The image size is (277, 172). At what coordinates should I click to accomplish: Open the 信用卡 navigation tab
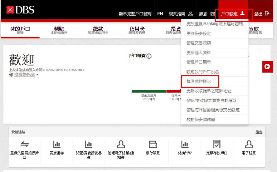coord(137,30)
